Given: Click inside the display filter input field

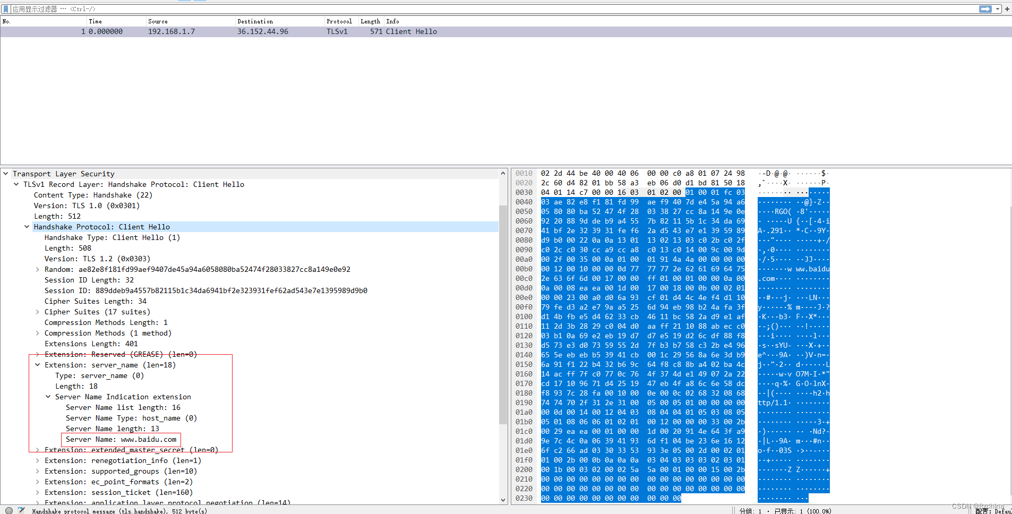Looking at the screenshot, I should pyautogui.click(x=212, y=8).
